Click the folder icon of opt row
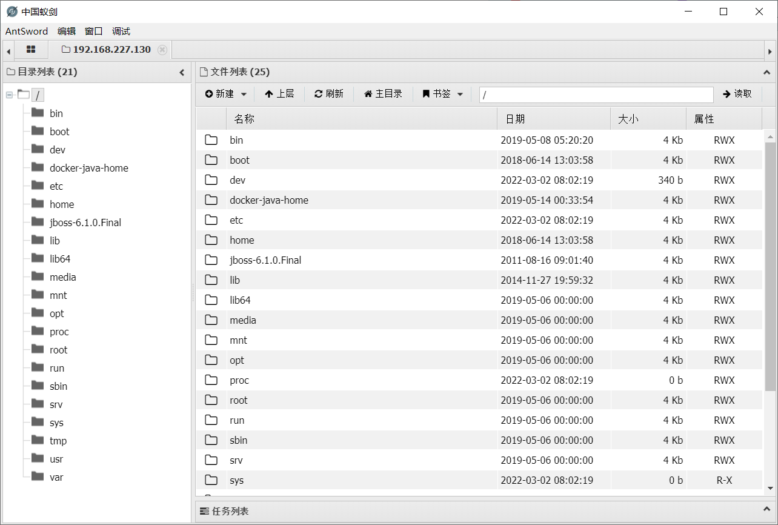778x525 pixels. click(211, 360)
